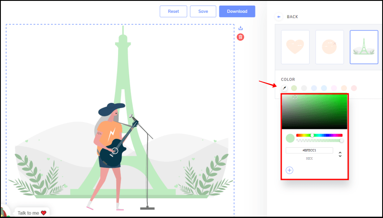Choose the heart background thumbnail

[295, 47]
